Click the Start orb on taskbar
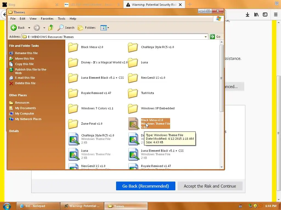 coord(7,206)
